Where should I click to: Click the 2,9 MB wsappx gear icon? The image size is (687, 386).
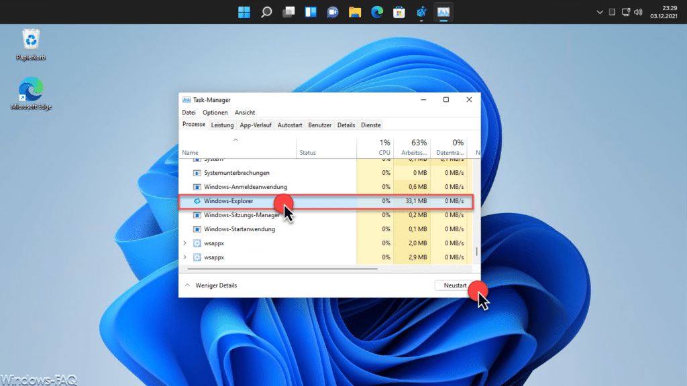pos(197,257)
